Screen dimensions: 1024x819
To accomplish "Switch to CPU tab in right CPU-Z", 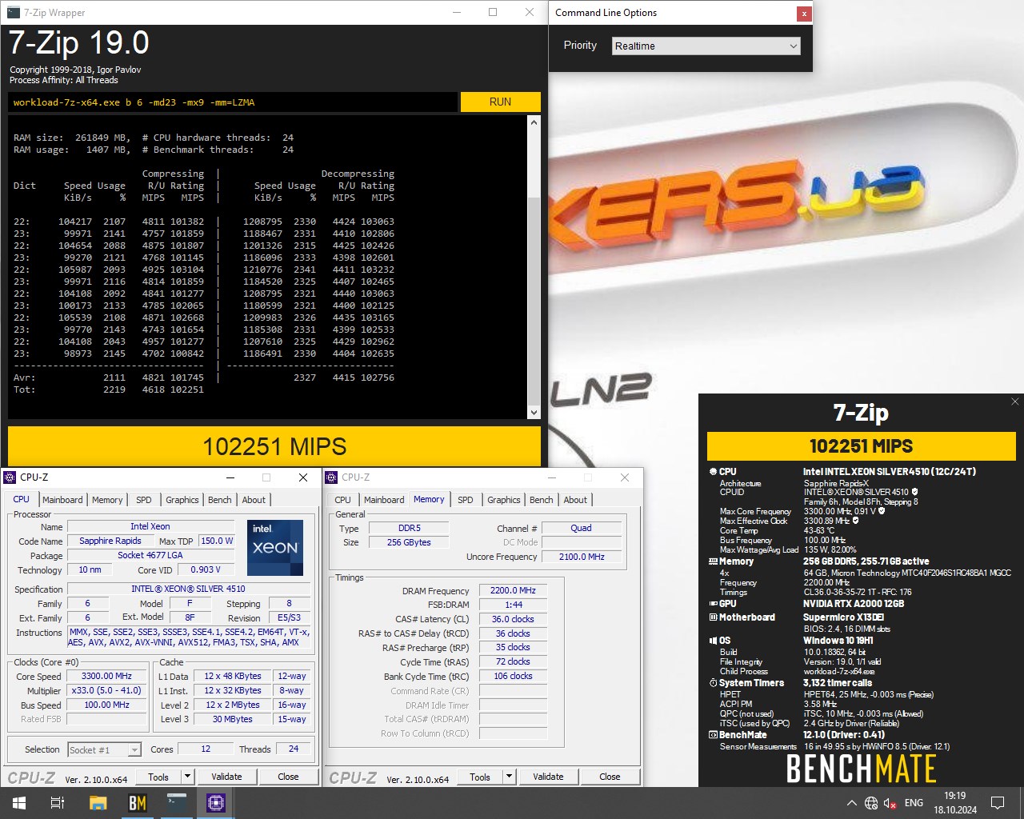I will 342,500.
